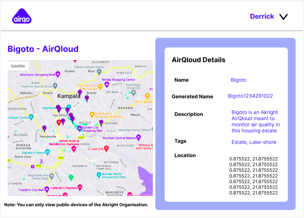Image resolution: width=304 pixels, height=218 pixels.
Task: Click the Wonder World Amusement Park pin
Action: pos(99,175)
